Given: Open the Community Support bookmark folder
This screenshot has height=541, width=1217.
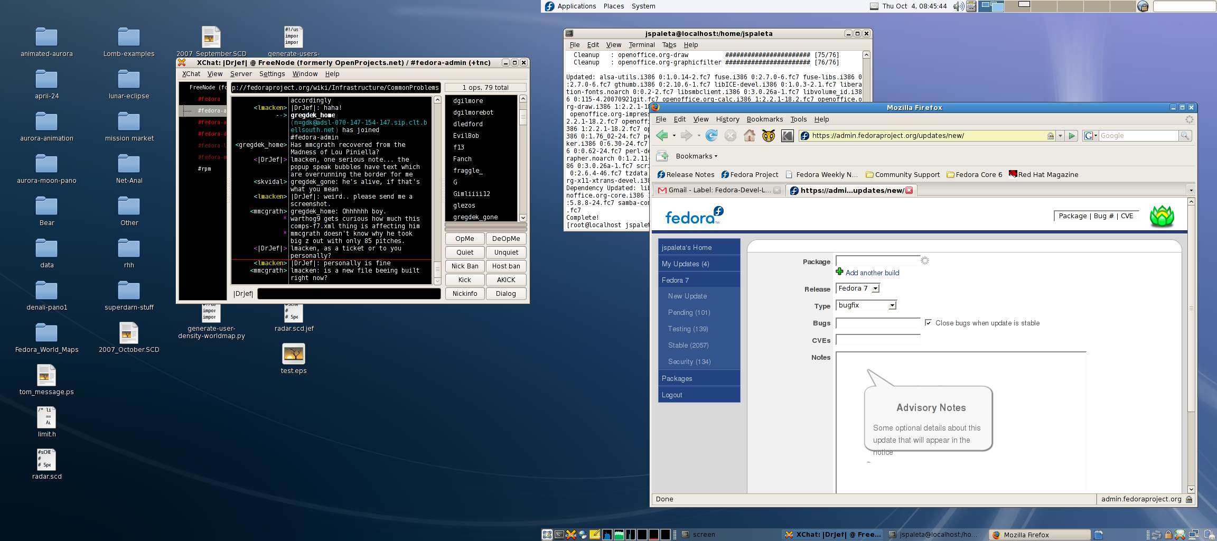Looking at the screenshot, I should [903, 175].
